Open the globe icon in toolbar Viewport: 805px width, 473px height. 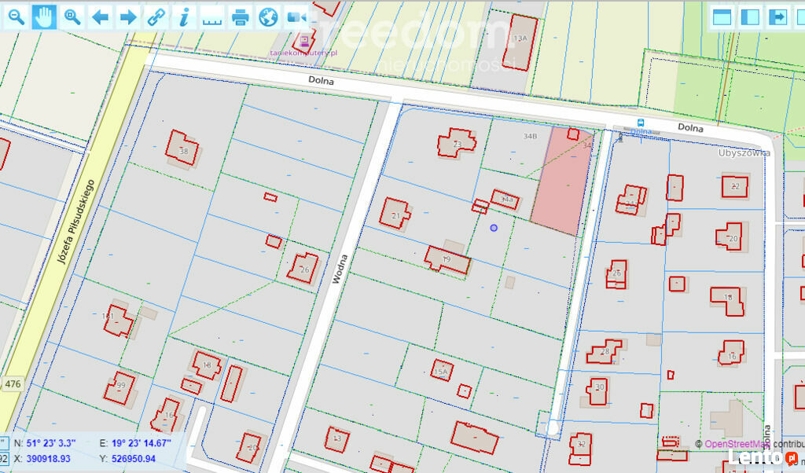coord(268,16)
